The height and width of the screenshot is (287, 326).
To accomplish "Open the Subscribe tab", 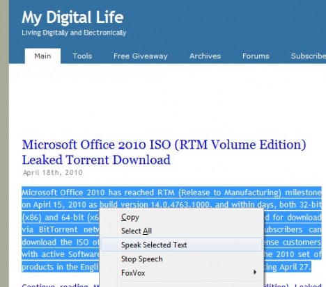I will [309, 56].
